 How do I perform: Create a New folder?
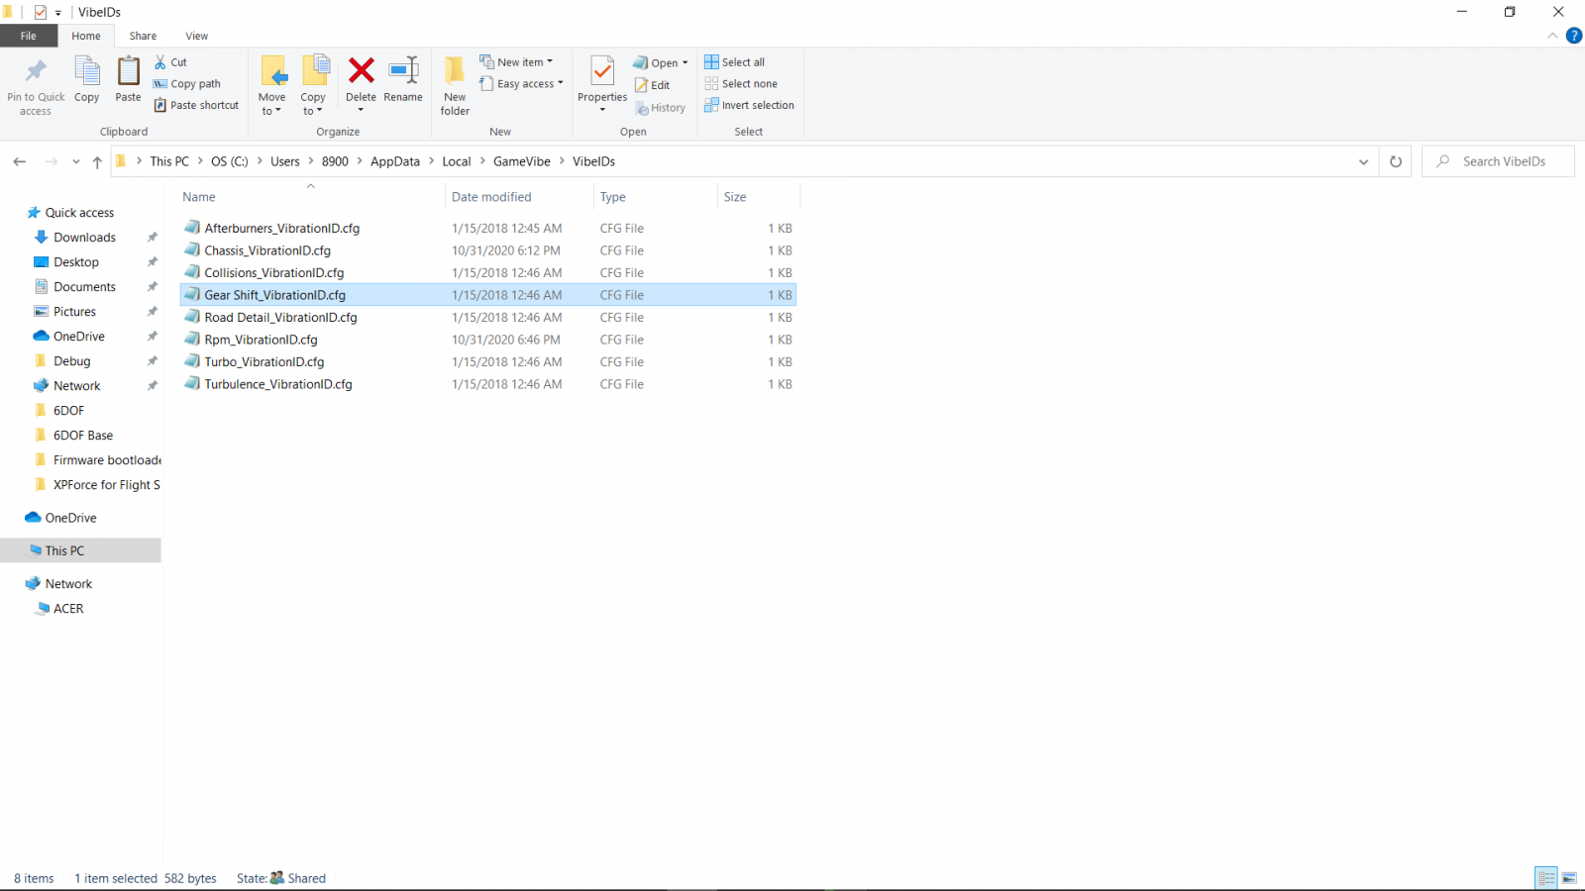click(455, 84)
